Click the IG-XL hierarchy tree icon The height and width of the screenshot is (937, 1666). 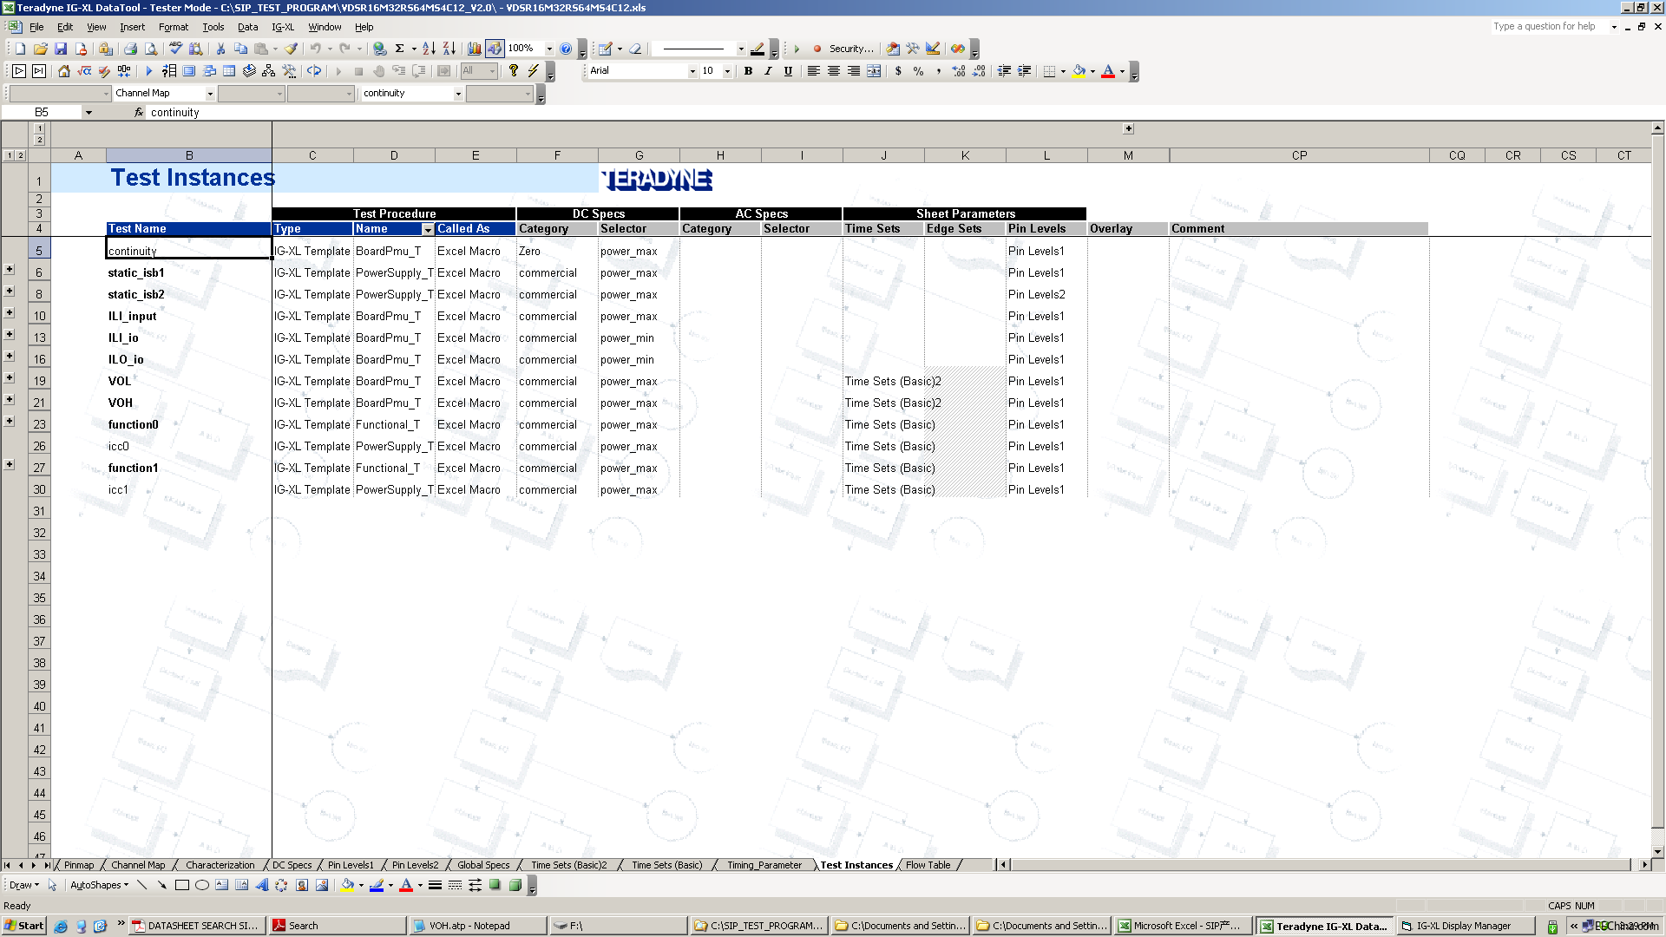coord(269,71)
